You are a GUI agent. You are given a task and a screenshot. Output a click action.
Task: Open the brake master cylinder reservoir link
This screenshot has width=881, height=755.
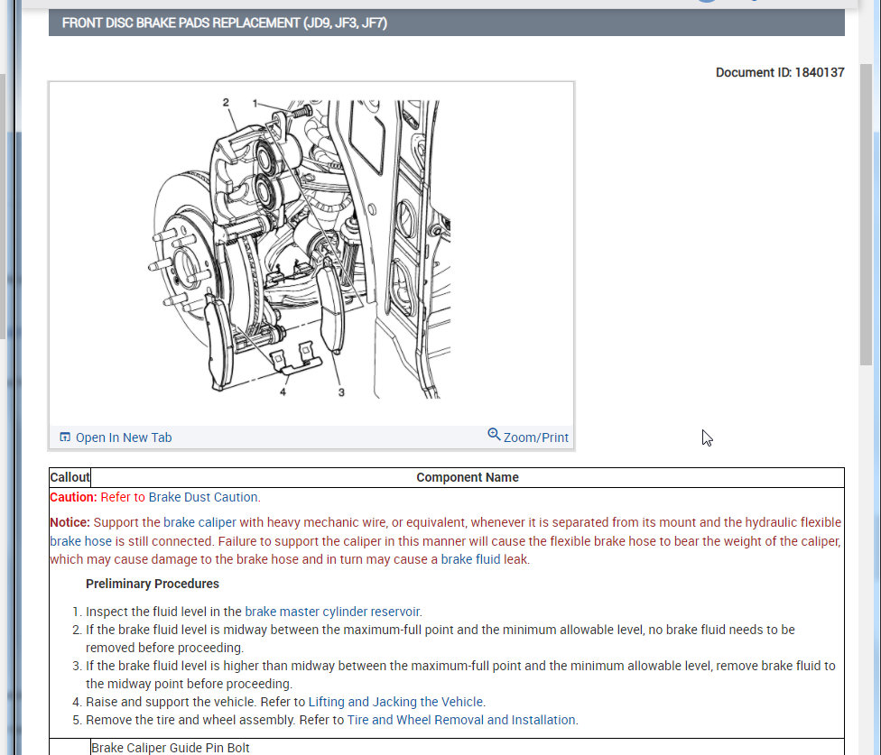pyautogui.click(x=332, y=612)
